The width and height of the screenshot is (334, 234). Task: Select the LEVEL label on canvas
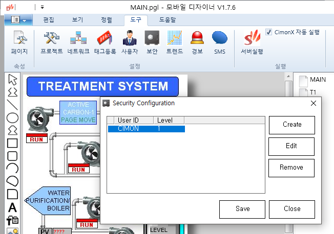(x=159, y=230)
